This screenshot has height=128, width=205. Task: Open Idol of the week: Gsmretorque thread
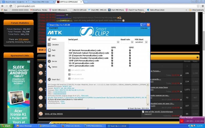pyautogui.click(x=159, y=112)
